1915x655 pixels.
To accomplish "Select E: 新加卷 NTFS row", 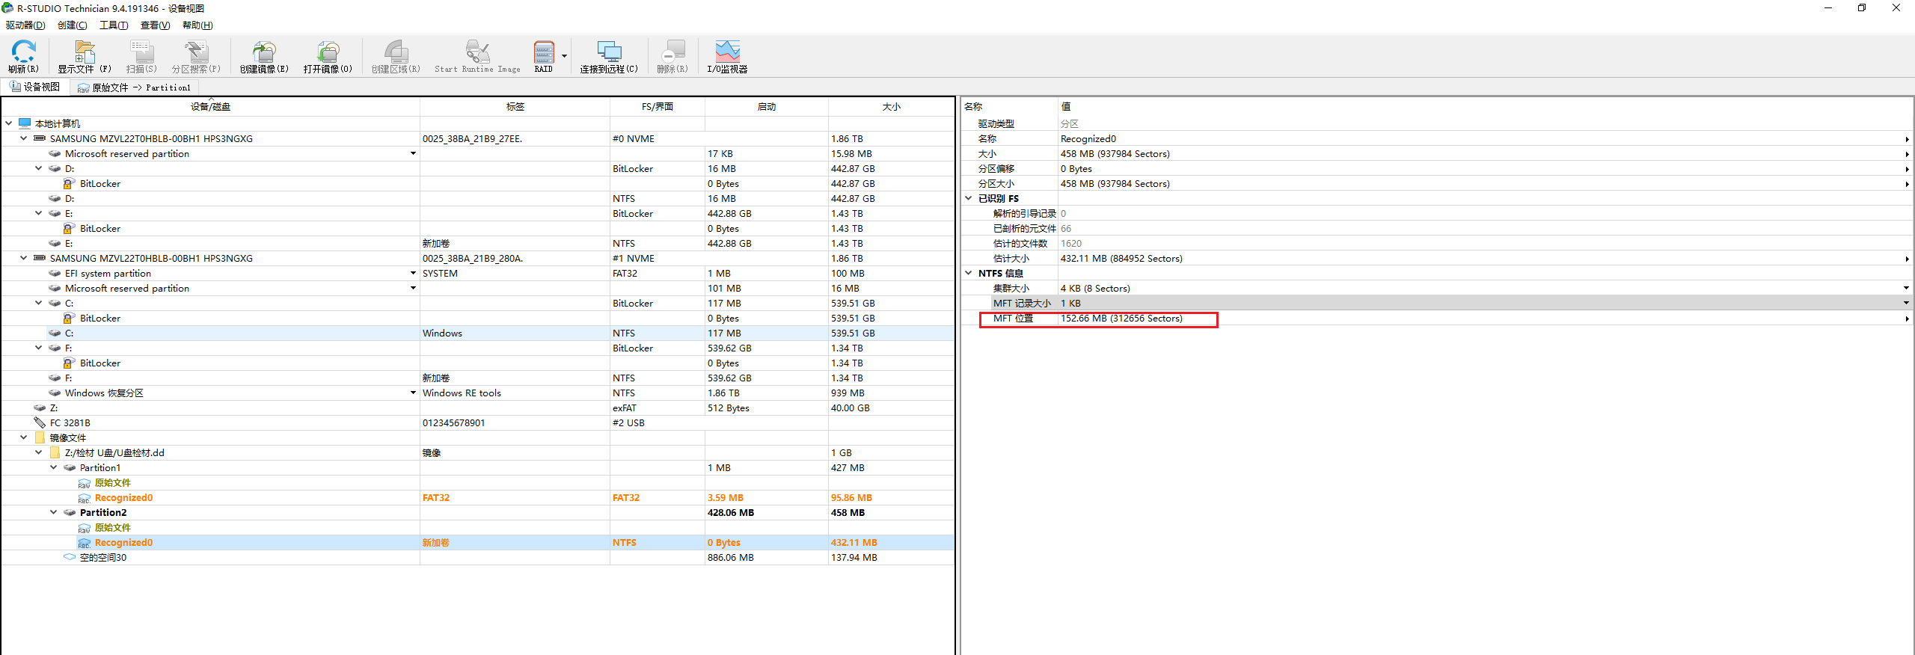I will click(x=477, y=243).
